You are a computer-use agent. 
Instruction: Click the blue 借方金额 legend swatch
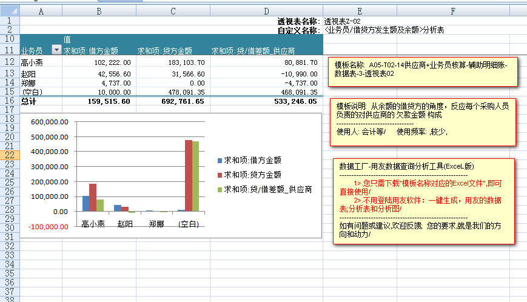(x=220, y=161)
